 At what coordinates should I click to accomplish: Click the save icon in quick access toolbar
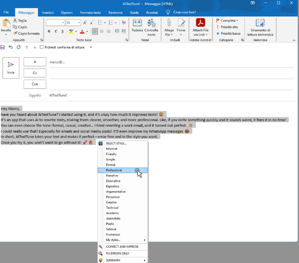[x=3, y=47]
